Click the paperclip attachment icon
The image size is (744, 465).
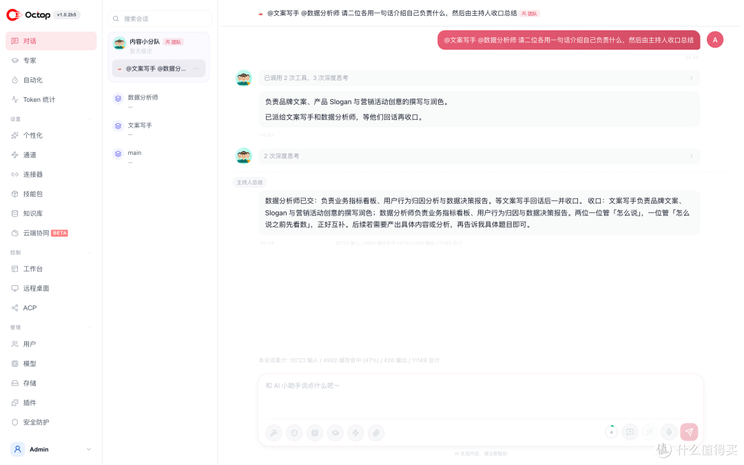tap(376, 433)
